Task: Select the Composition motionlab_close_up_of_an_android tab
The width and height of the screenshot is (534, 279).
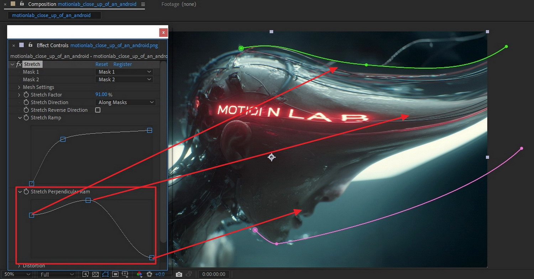Action: 82,4
